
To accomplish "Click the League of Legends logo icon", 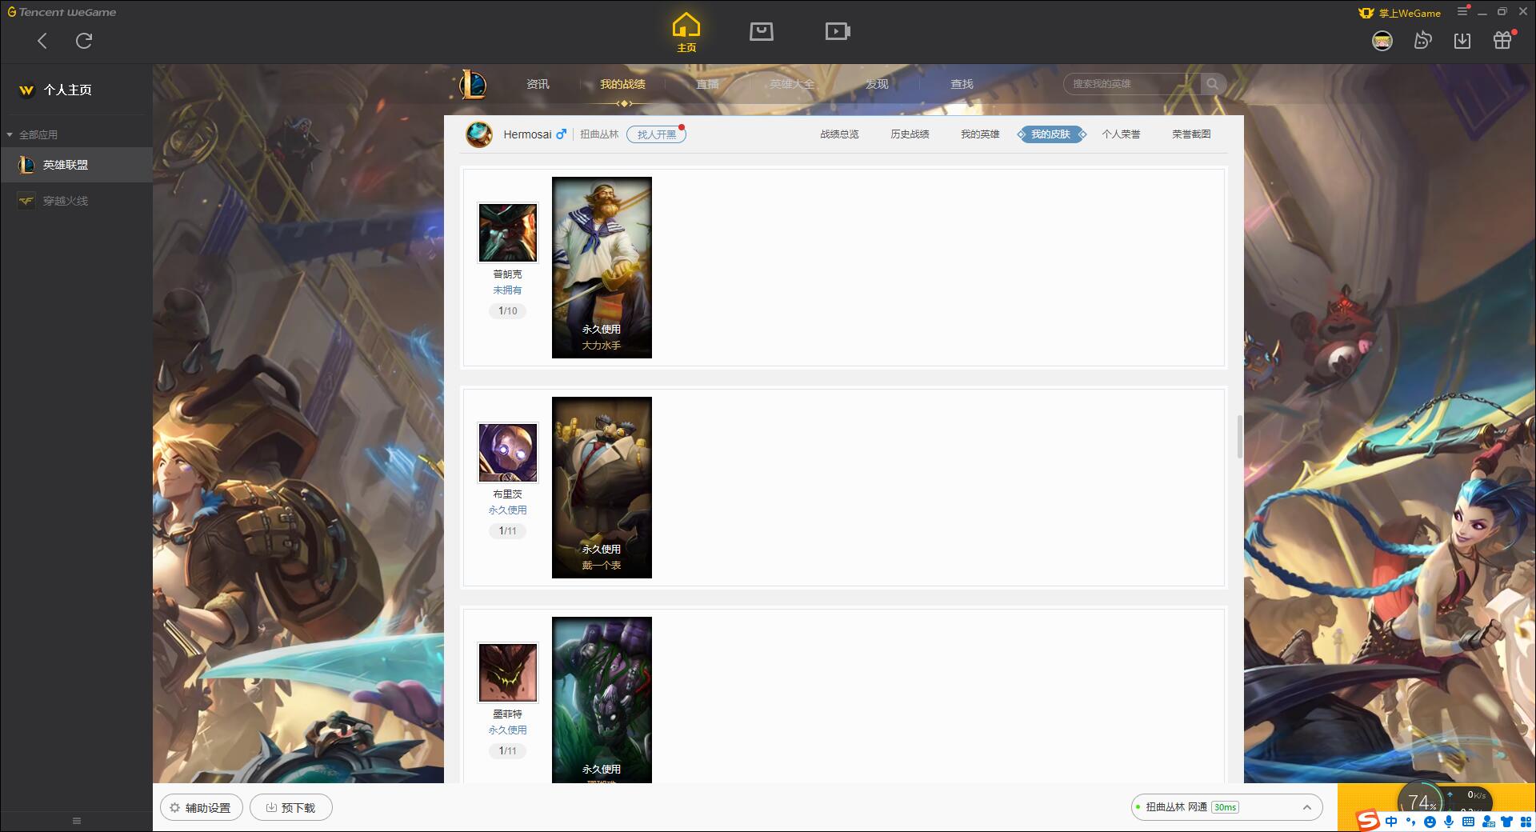I will (473, 84).
